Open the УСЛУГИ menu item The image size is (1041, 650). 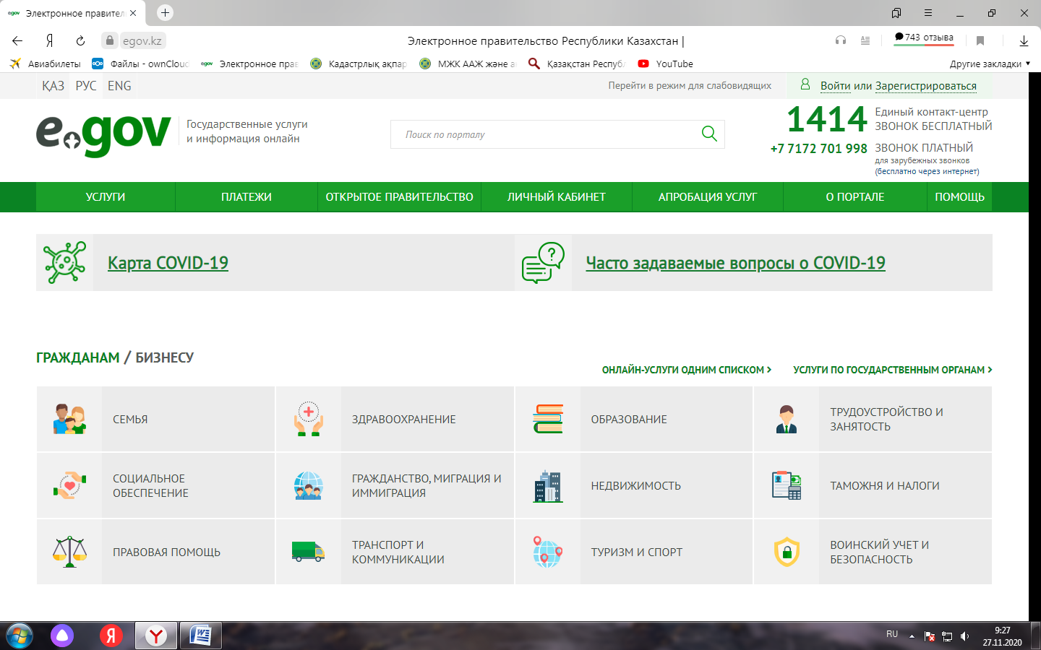[106, 197]
